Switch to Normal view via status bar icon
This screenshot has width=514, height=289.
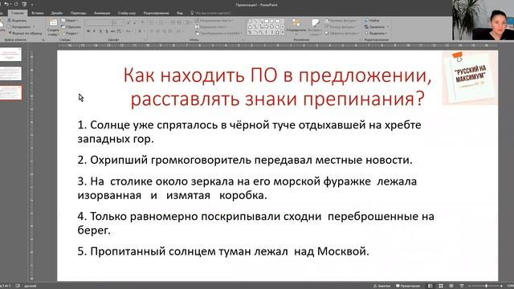430,286
